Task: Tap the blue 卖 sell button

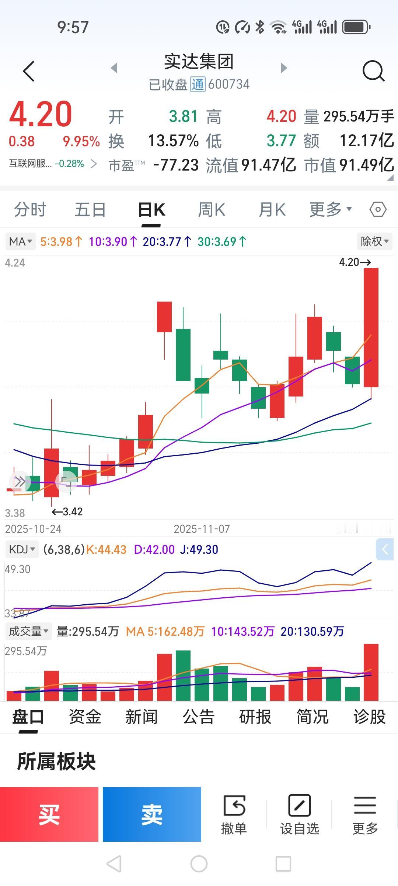Action: [x=152, y=814]
